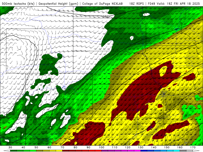Click the 120 value on the color scale
Image resolution: width=203 pixels, height=152 pixels.
click(x=128, y=147)
